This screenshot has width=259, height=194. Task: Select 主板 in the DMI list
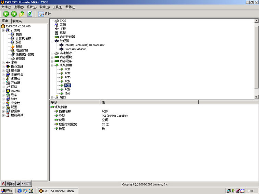(x=63, y=29)
